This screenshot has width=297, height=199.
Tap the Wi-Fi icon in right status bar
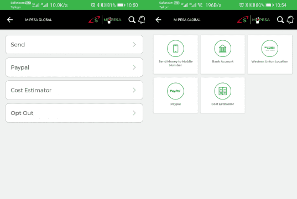200,5
